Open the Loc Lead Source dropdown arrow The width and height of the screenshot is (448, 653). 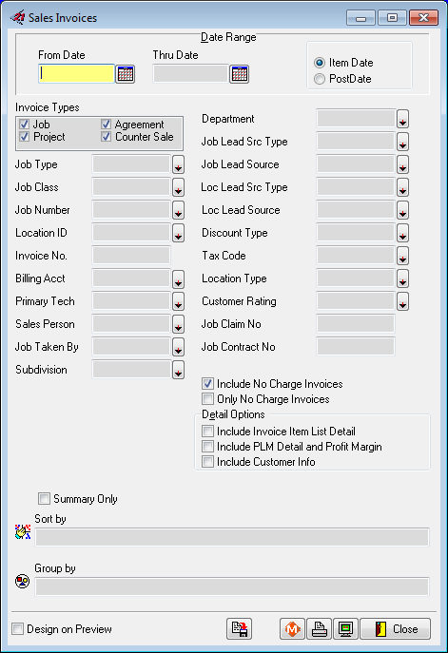pyautogui.click(x=402, y=210)
